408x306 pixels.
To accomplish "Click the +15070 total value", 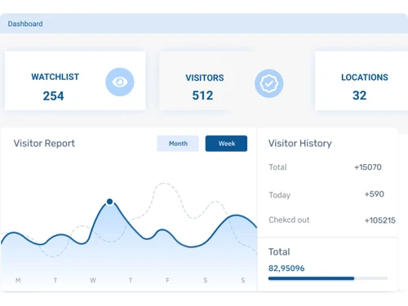I will click(368, 167).
